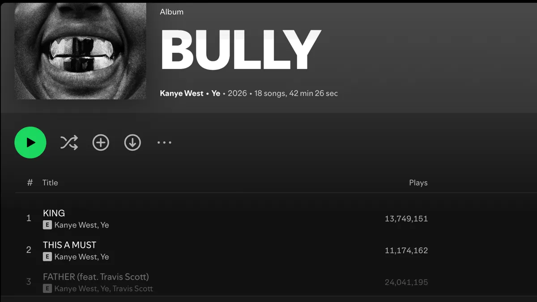Download the BULLY album
This screenshot has height=302, width=537.
click(x=132, y=143)
